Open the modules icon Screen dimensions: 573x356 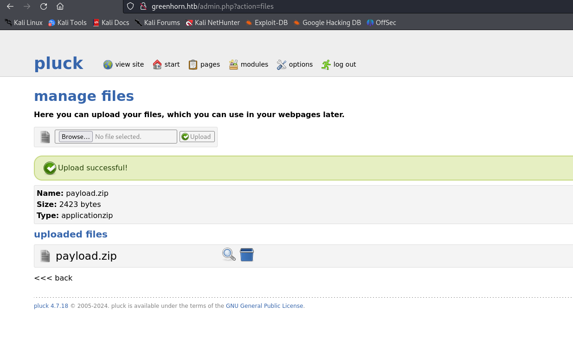pyautogui.click(x=233, y=64)
